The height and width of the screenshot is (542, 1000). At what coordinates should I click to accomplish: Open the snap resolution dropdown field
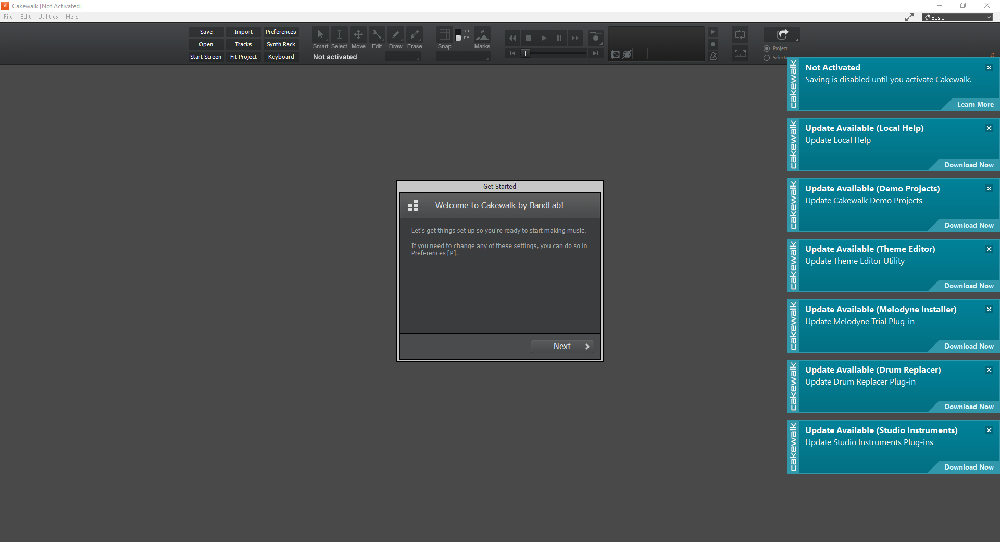[x=464, y=57]
